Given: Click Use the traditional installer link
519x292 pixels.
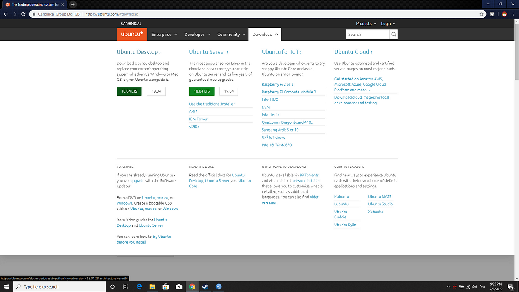Looking at the screenshot, I should pyautogui.click(x=212, y=104).
